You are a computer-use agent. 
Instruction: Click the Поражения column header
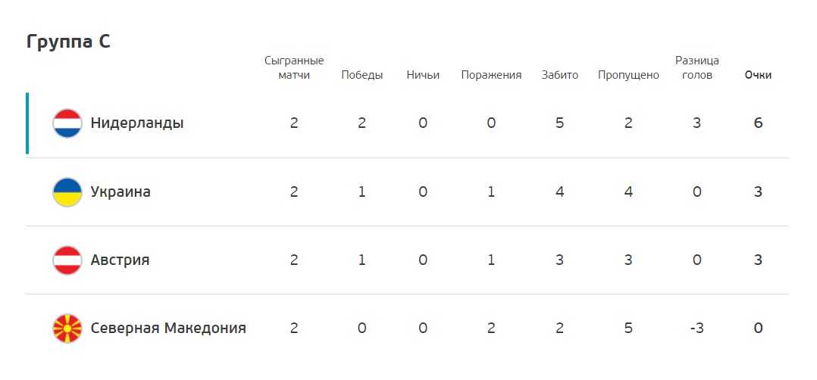pyautogui.click(x=491, y=75)
